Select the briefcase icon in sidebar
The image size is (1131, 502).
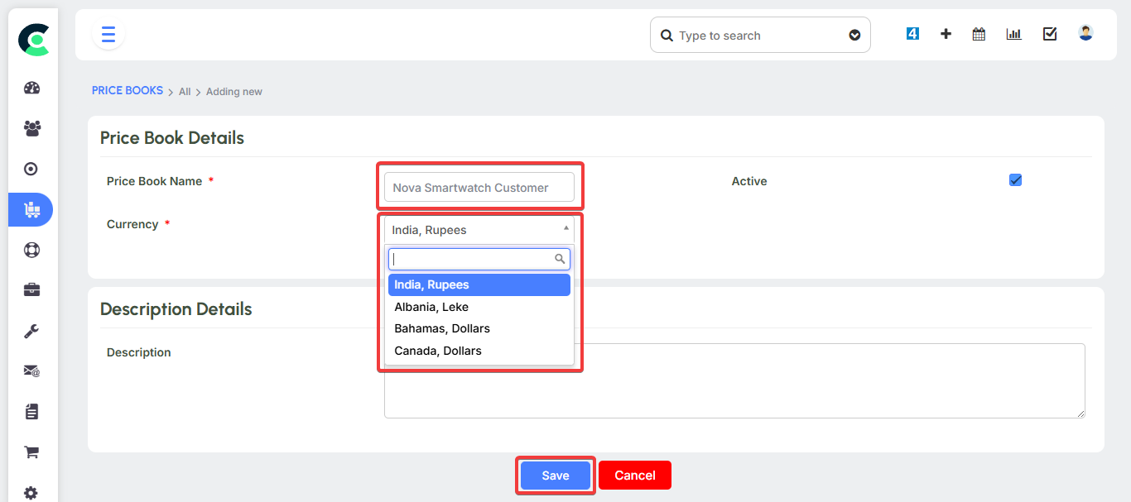point(31,290)
